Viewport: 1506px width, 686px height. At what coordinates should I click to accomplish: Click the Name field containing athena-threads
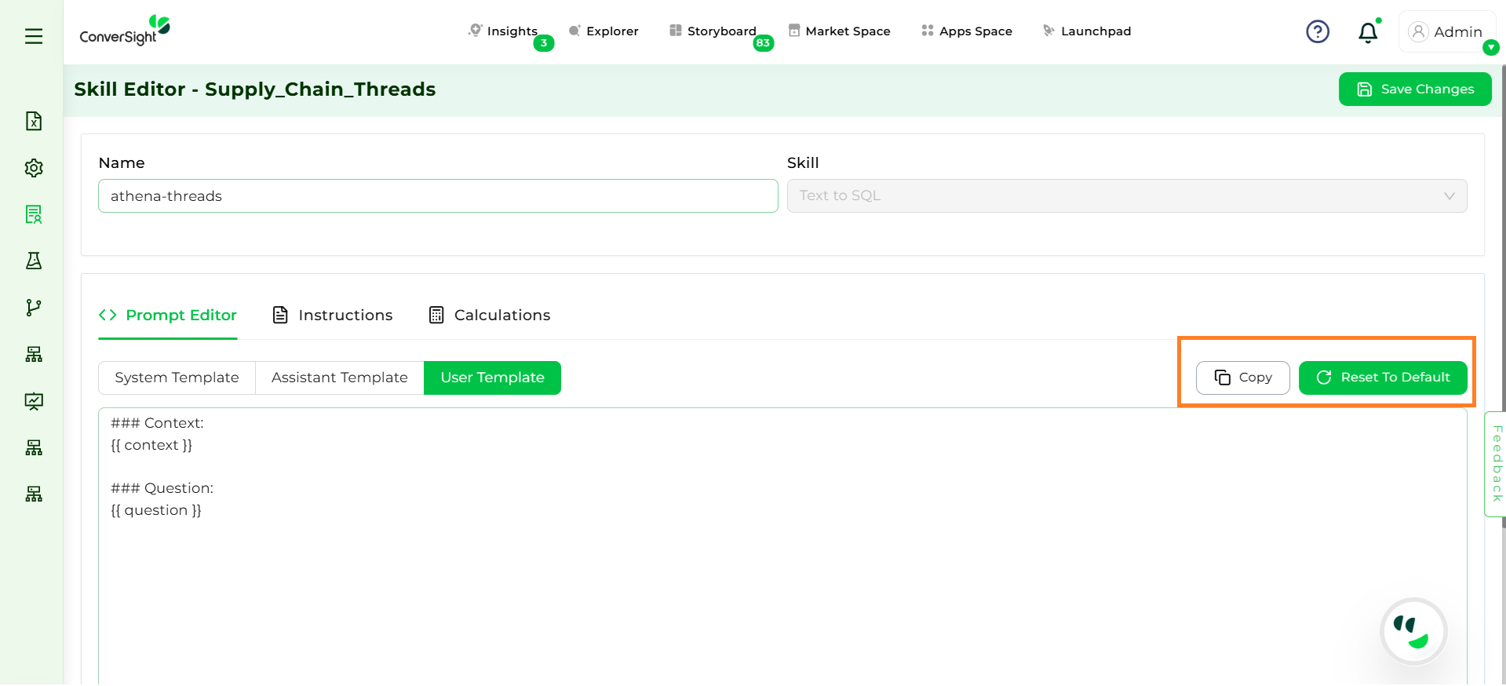(437, 196)
